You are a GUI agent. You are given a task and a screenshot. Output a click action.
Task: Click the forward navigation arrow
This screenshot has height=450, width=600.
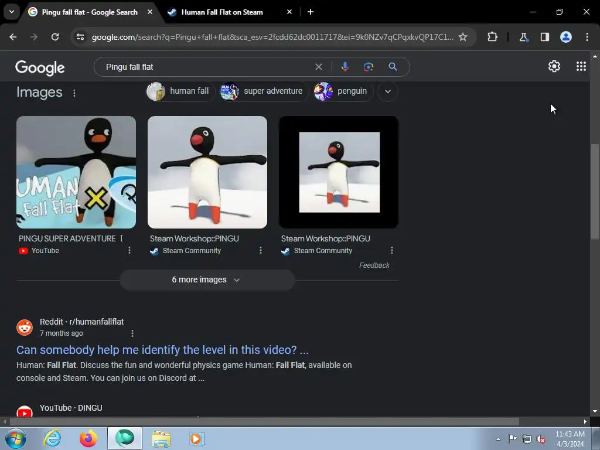[x=34, y=37]
